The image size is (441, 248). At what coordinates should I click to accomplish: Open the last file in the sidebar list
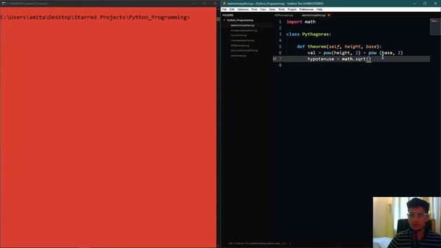[238, 56]
